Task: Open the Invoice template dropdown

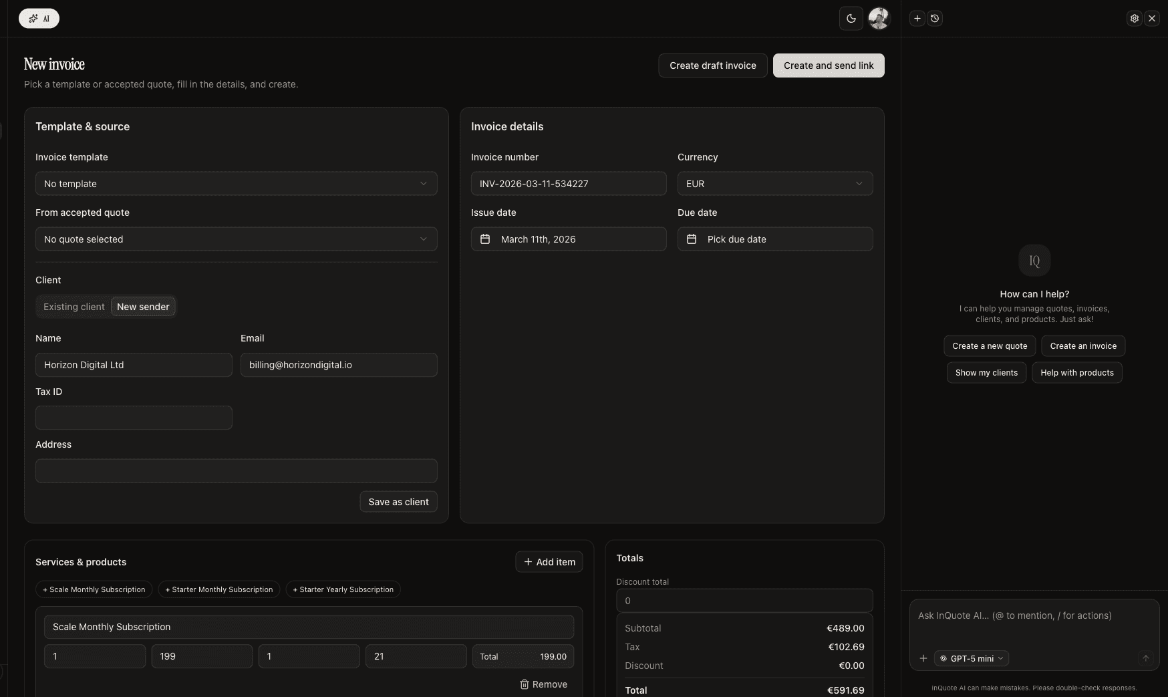Action: tap(237, 184)
